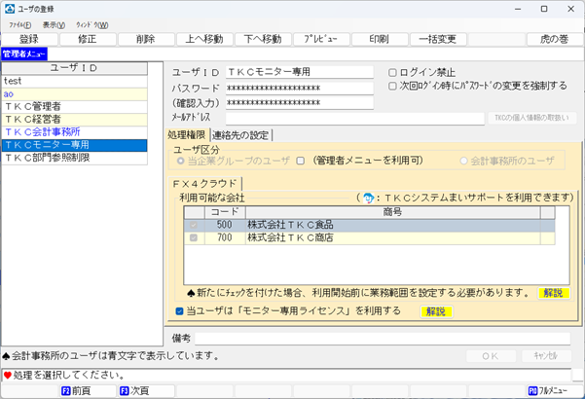Go to 前頁 with F2 button
This screenshot has height=399, width=585.
pyautogui.click(x=88, y=391)
